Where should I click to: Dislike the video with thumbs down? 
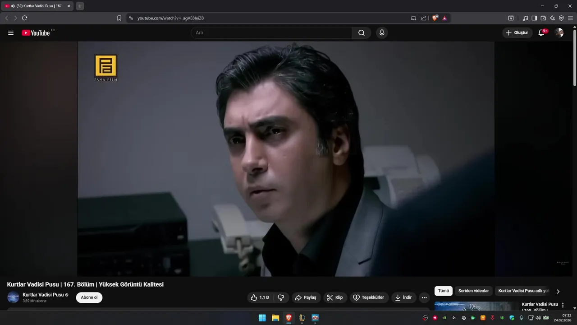(281, 297)
